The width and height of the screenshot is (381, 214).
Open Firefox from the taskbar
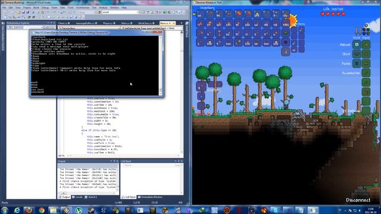point(29,210)
